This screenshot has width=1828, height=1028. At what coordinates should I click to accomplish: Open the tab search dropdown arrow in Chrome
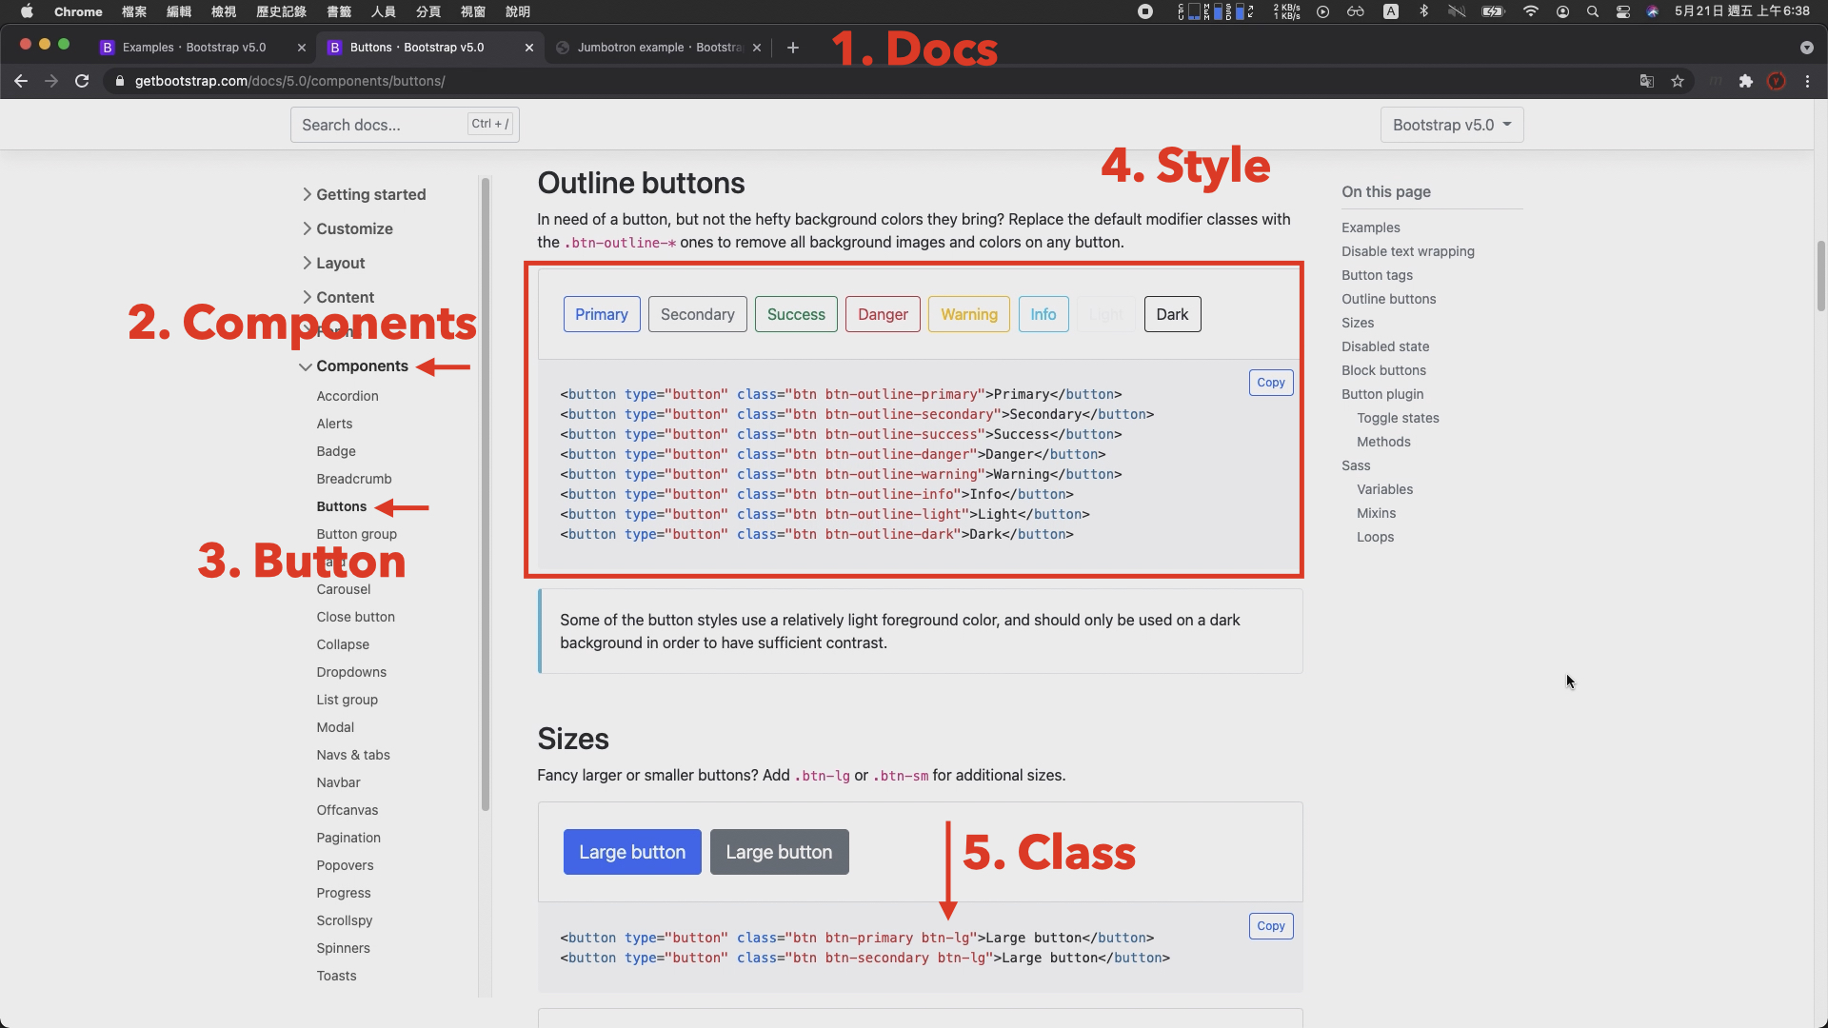coord(1806,48)
